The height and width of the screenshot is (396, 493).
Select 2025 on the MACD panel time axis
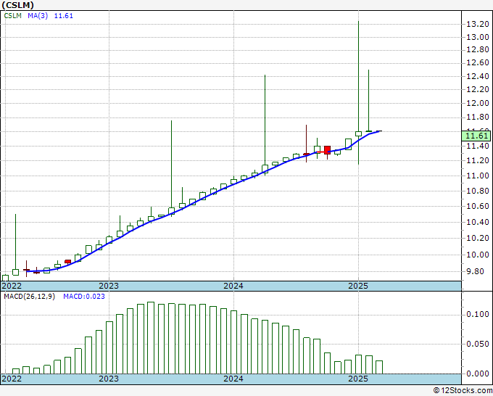357,379
